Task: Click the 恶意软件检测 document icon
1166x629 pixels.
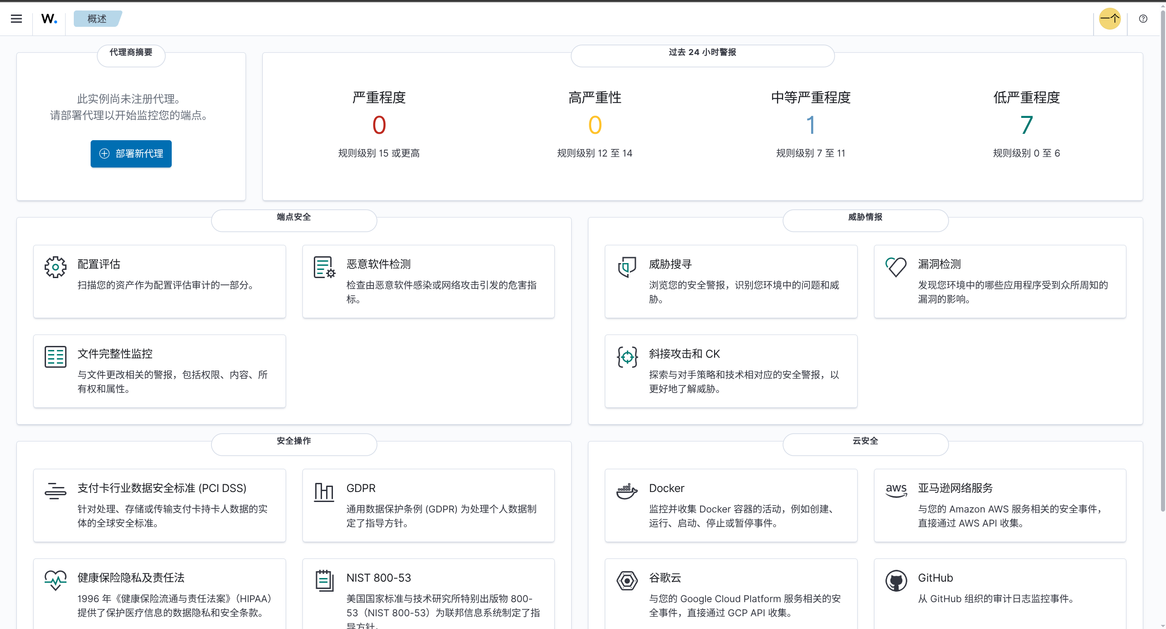Action: (x=324, y=267)
